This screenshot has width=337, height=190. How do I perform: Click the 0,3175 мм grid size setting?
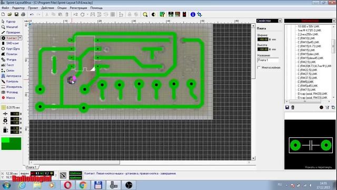tap(11, 107)
